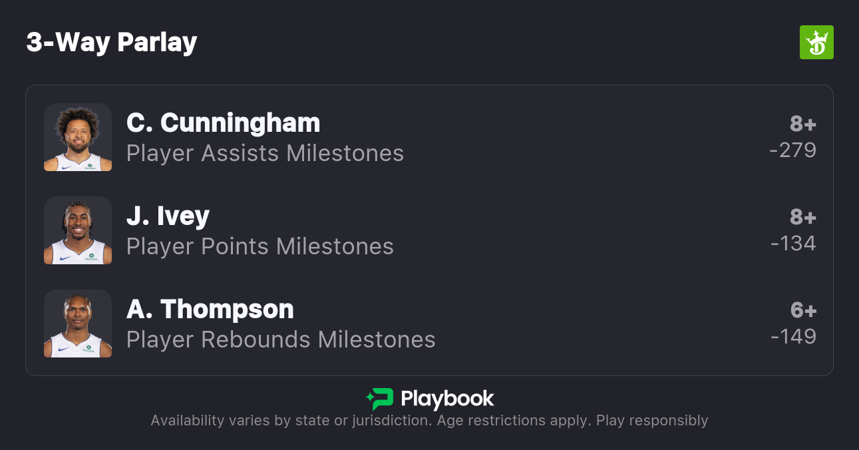This screenshot has height=450, width=859.
Task: Click the 3-Way Parlay heading
Action: click(x=112, y=43)
